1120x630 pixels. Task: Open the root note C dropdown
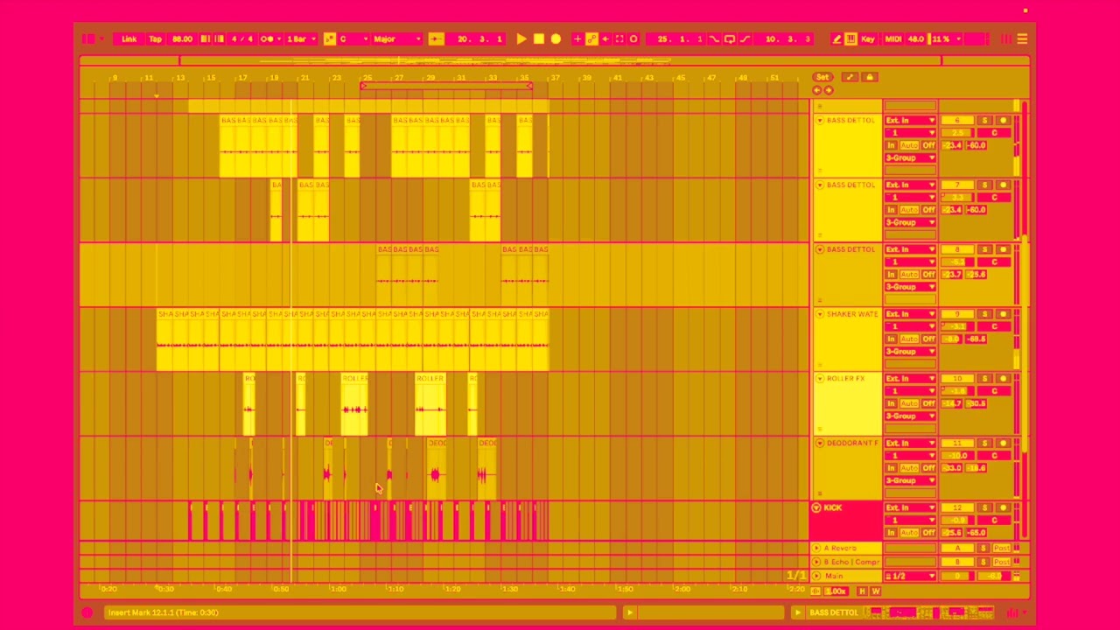[x=353, y=38]
